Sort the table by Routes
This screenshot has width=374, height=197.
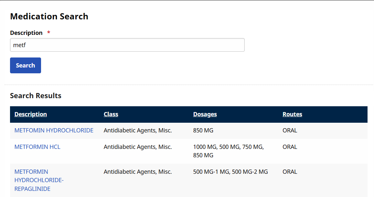(x=292, y=114)
